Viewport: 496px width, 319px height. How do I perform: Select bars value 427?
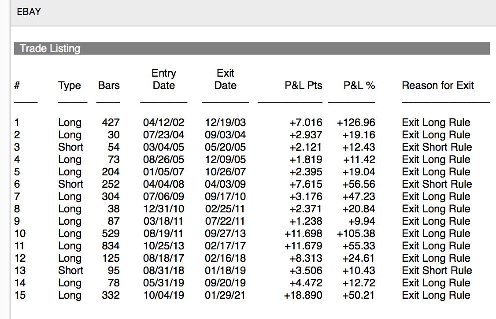point(111,122)
